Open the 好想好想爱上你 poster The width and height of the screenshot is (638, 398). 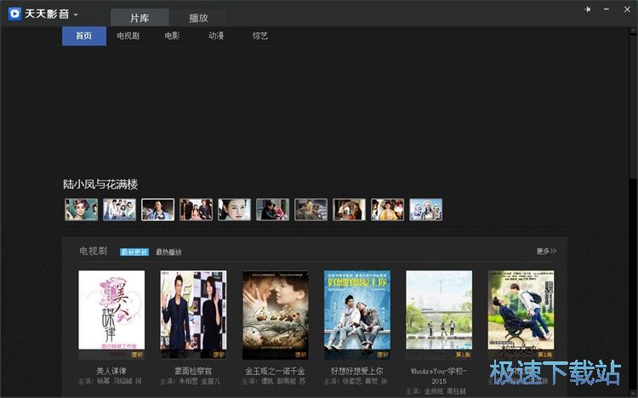(357, 315)
